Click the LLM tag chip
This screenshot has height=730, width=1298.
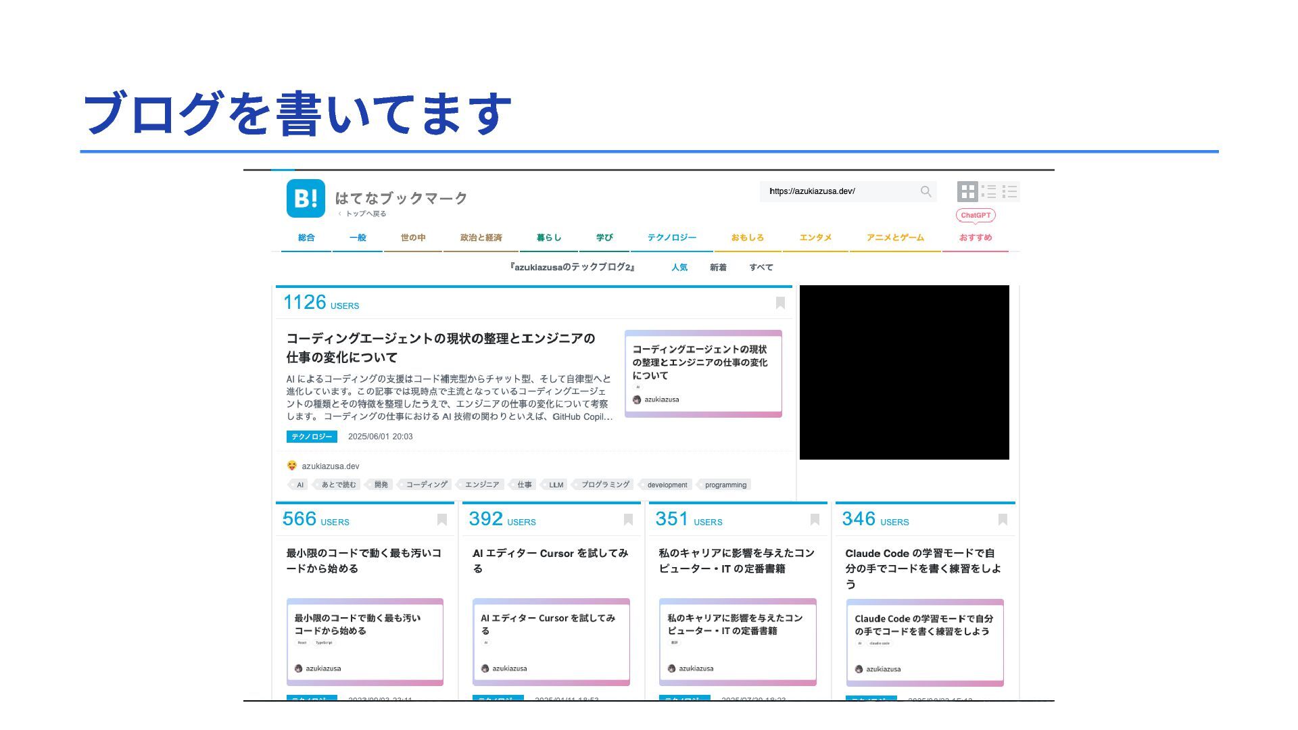pyautogui.click(x=556, y=485)
